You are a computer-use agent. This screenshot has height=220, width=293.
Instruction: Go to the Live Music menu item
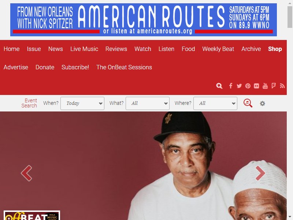[x=84, y=49]
